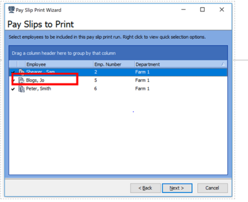The width and height of the screenshot is (248, 202).
Task: Click the pay slip icon beside Blogs, Jo
Action: (x=21, y=80)
